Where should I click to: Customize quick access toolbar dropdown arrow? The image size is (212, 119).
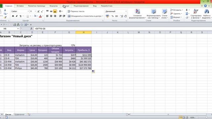pos(31,25)
